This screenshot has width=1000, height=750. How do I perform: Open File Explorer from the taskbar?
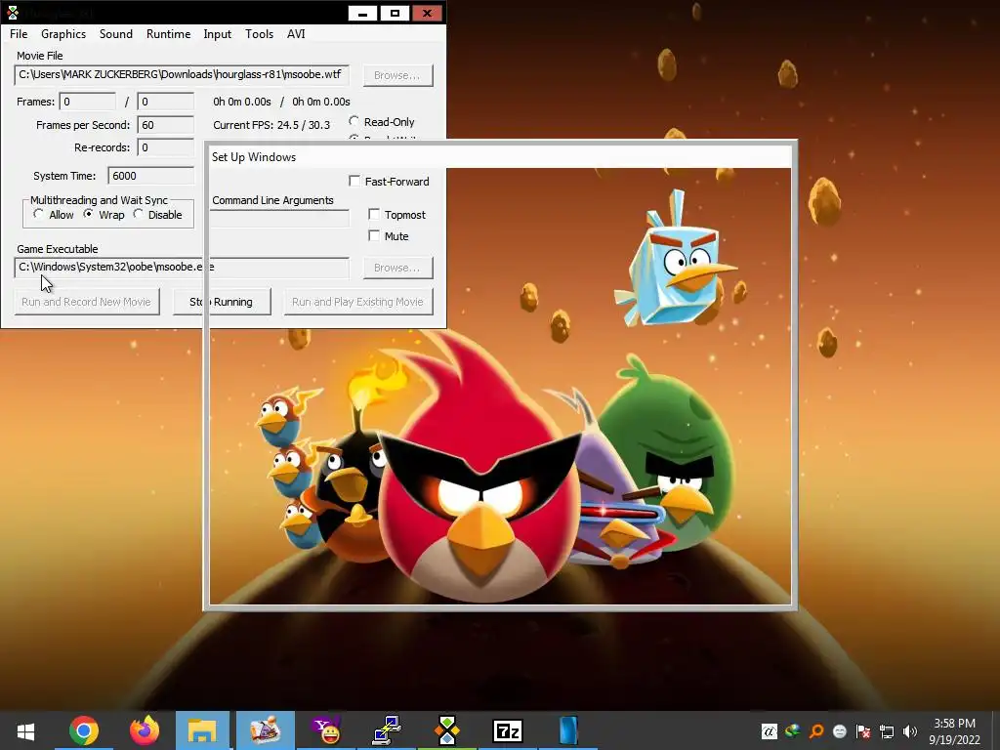click(x=202, y=730)
